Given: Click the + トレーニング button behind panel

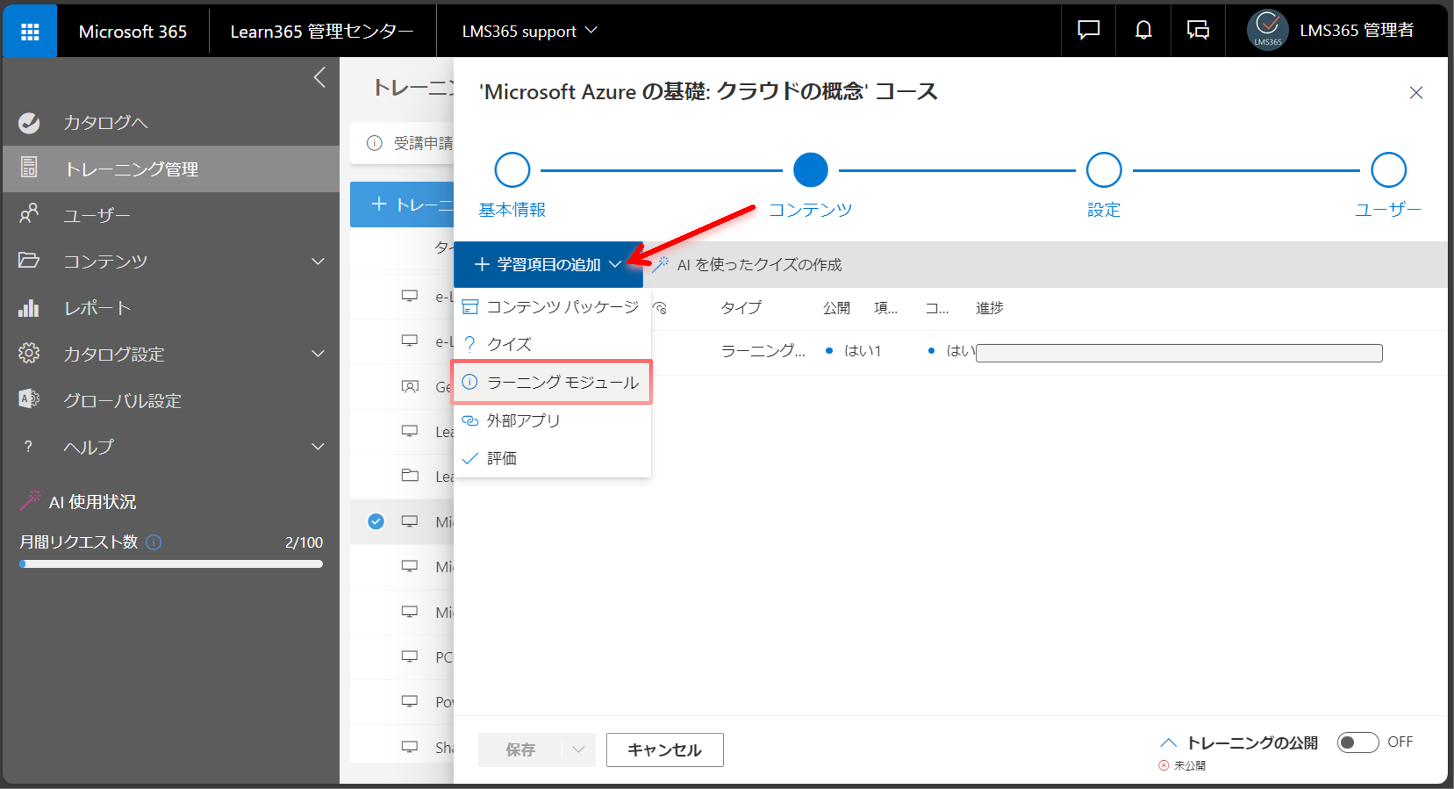Looking at the screenshot, I should tap(402, 204).
